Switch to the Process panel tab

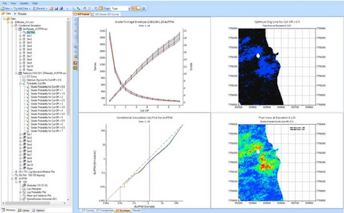pos(20,13)
